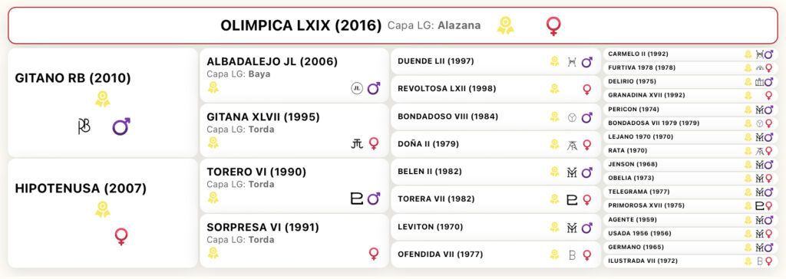Select ALBADALEJO JL (2006) pedigree name
This screenshot has height=279, width=786.
click(x=272, y=61)
